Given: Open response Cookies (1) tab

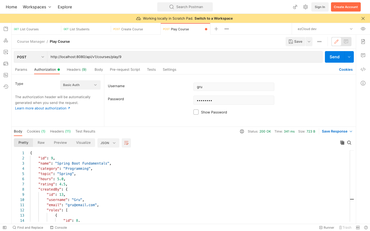Looking at the screenshot, I should (36, 131).
